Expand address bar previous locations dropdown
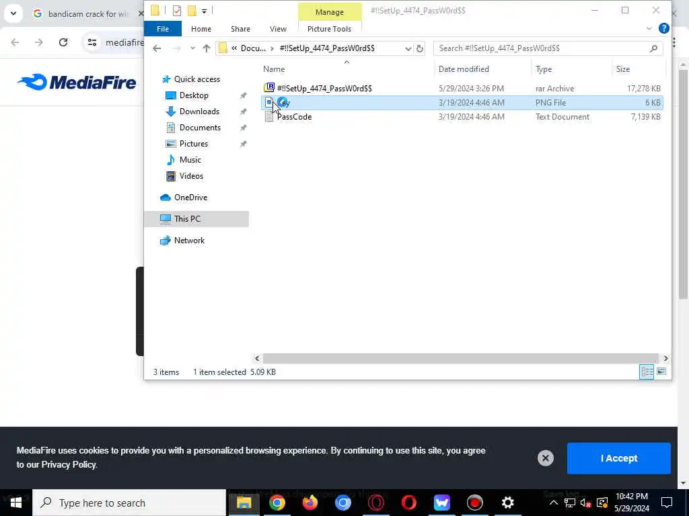 pyautogui.click(x=408, y=48)
